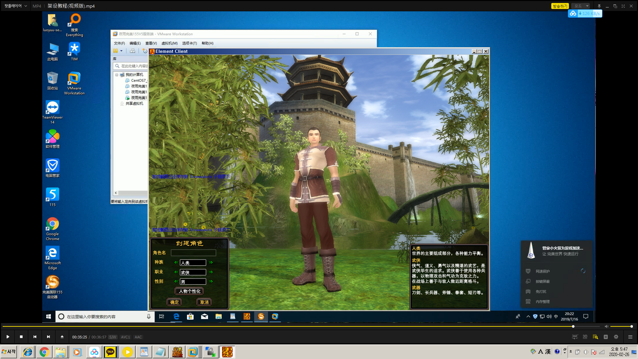Open the 文件(F) menu in VMware
The width and height of the screenshot is (638, 359).
coord(119,43)
